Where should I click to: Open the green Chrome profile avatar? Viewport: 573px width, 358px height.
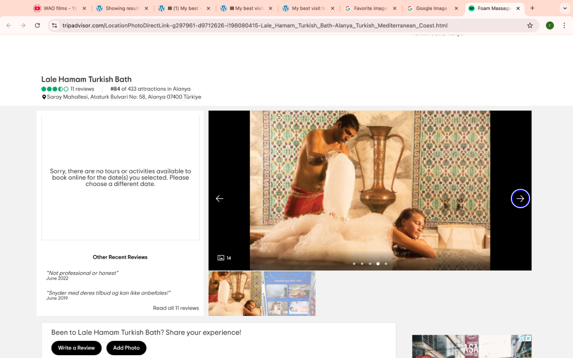[x=550, y=25]
